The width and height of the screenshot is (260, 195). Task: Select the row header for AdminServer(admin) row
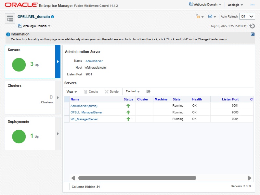pos(67,106)
